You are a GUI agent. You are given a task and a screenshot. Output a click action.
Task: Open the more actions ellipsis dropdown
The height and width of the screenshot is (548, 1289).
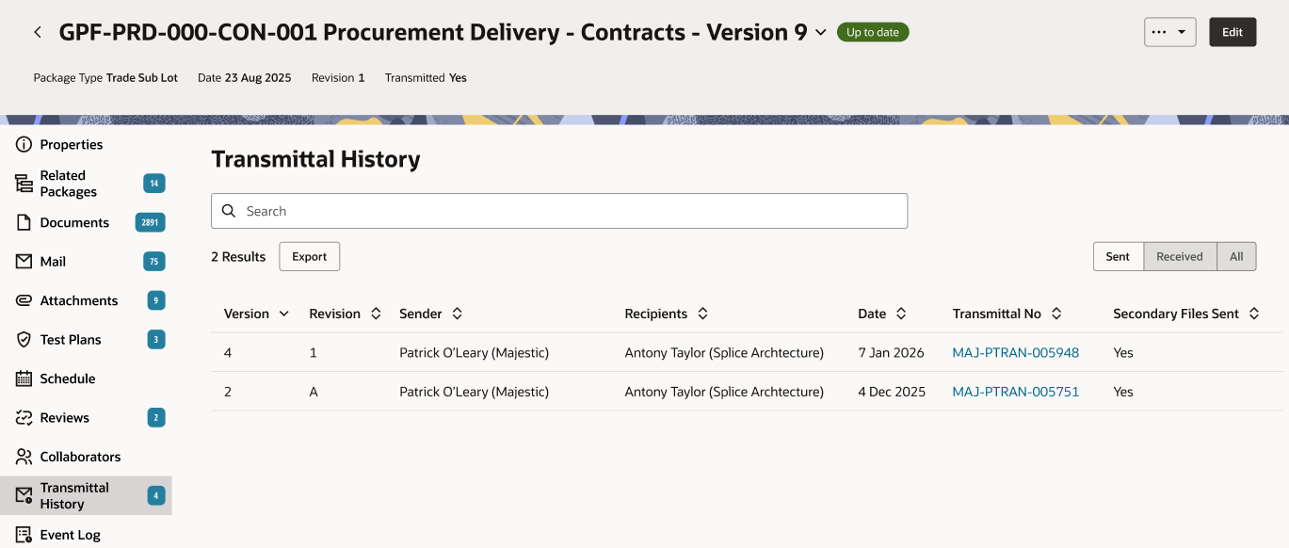tap(1169, 32)
